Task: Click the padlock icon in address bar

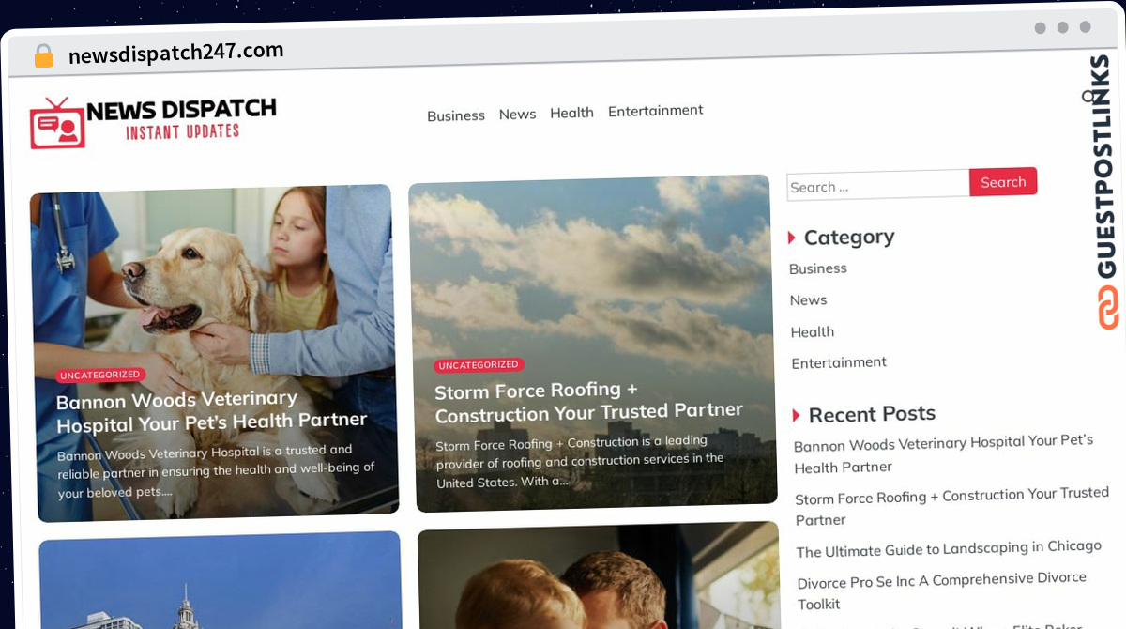Action: (x=43, y=55)
